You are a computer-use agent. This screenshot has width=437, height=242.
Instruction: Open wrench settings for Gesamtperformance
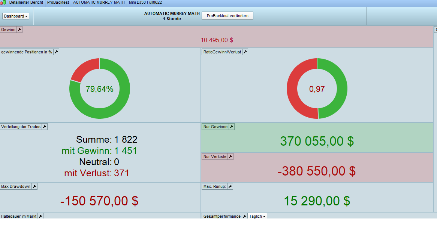[x=245, y=216]
